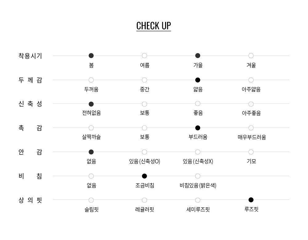Pick the 겨울 radio circle

pos(251,56)
